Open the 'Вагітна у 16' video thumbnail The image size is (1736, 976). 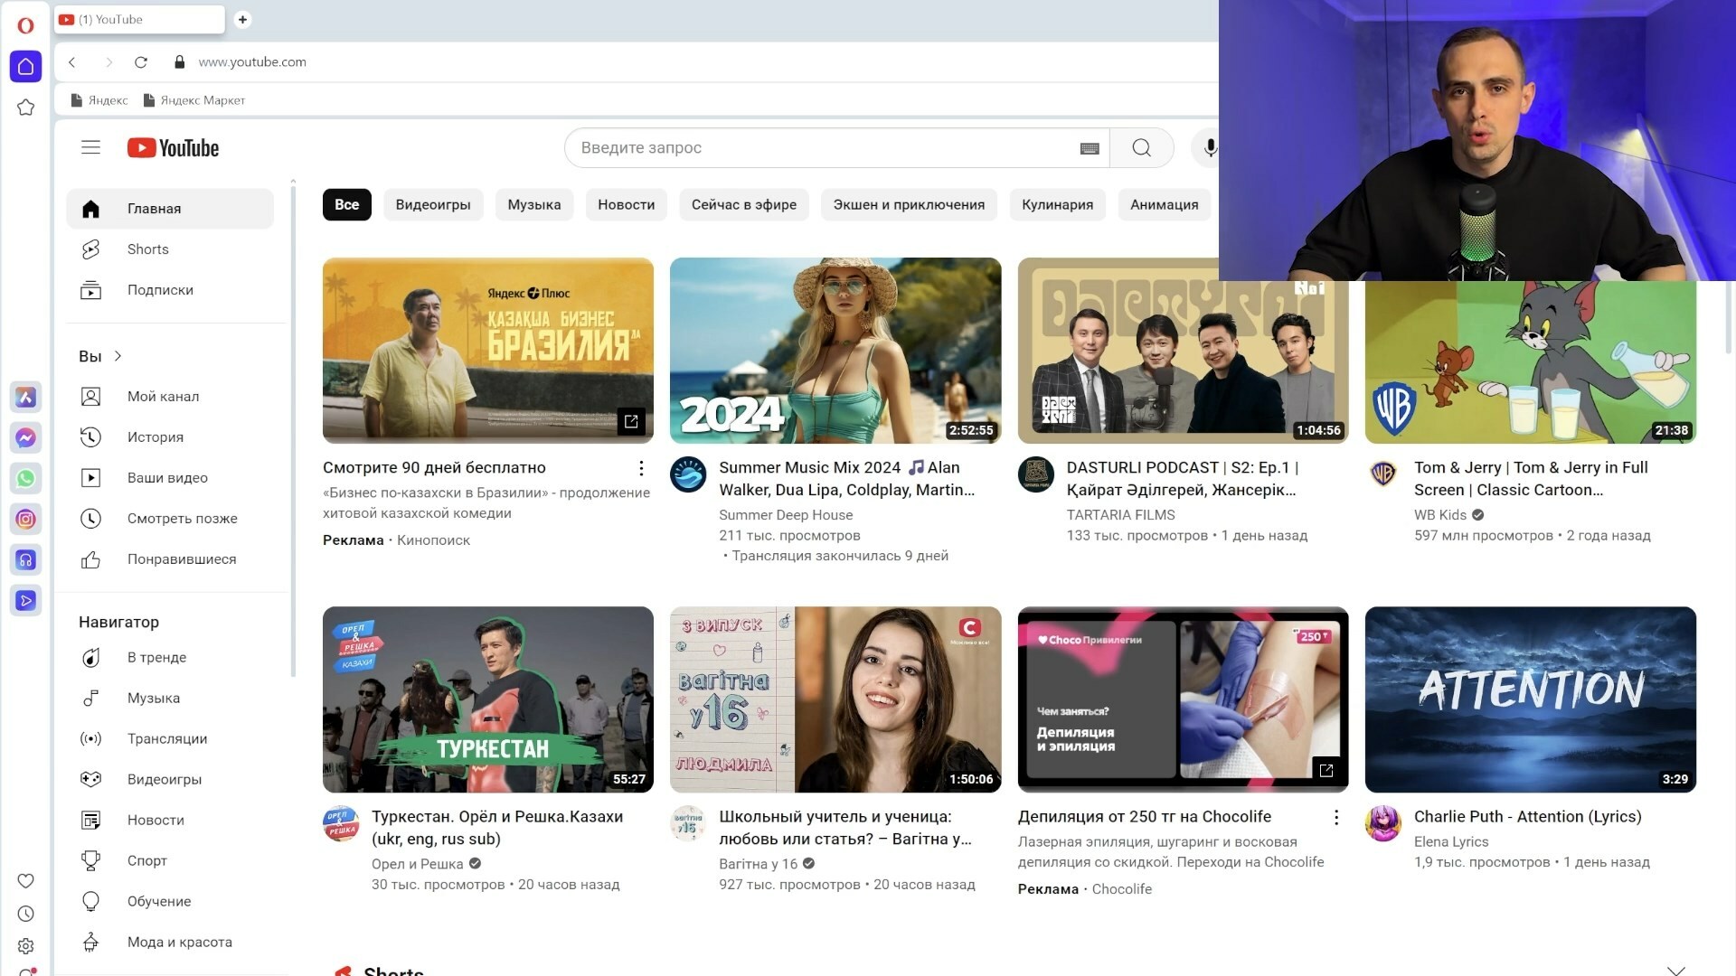pyautogui.click(x=835, y=699)
